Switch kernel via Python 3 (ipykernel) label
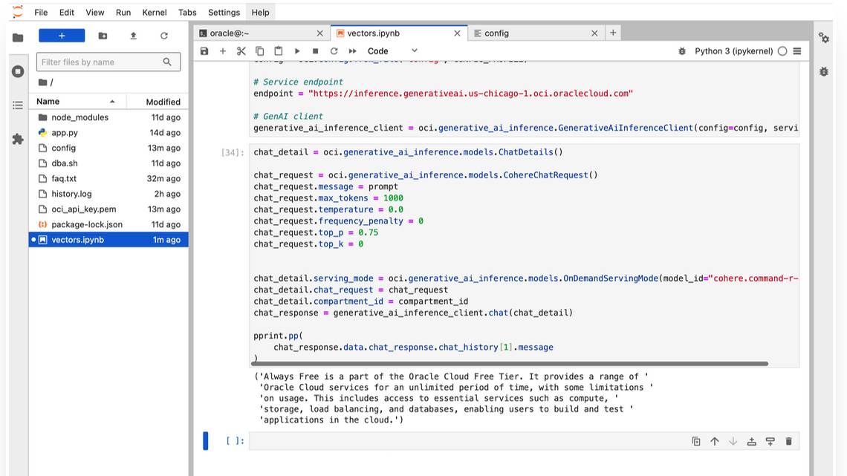This screenshot has width=847, height=476. pos(733,50)
